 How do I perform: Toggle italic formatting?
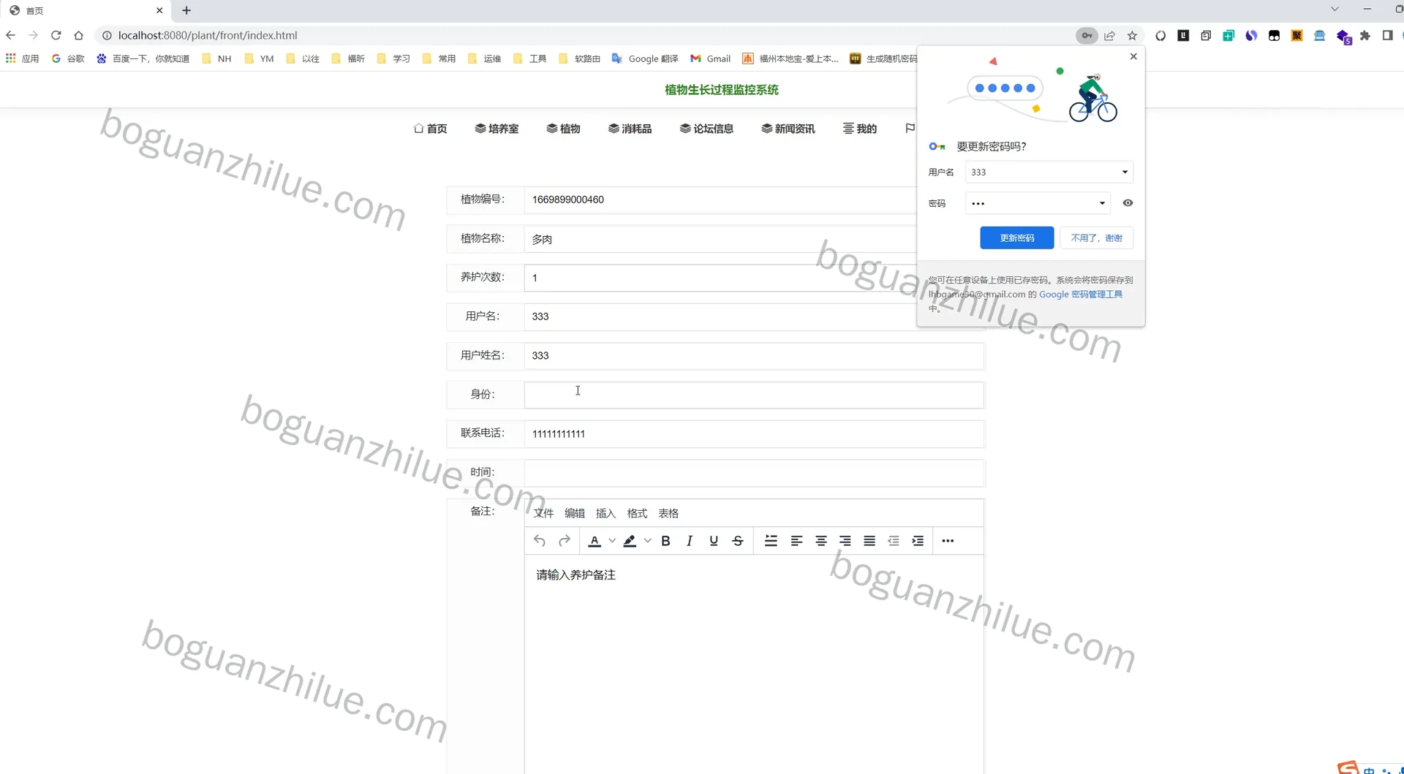coord(690,541)
